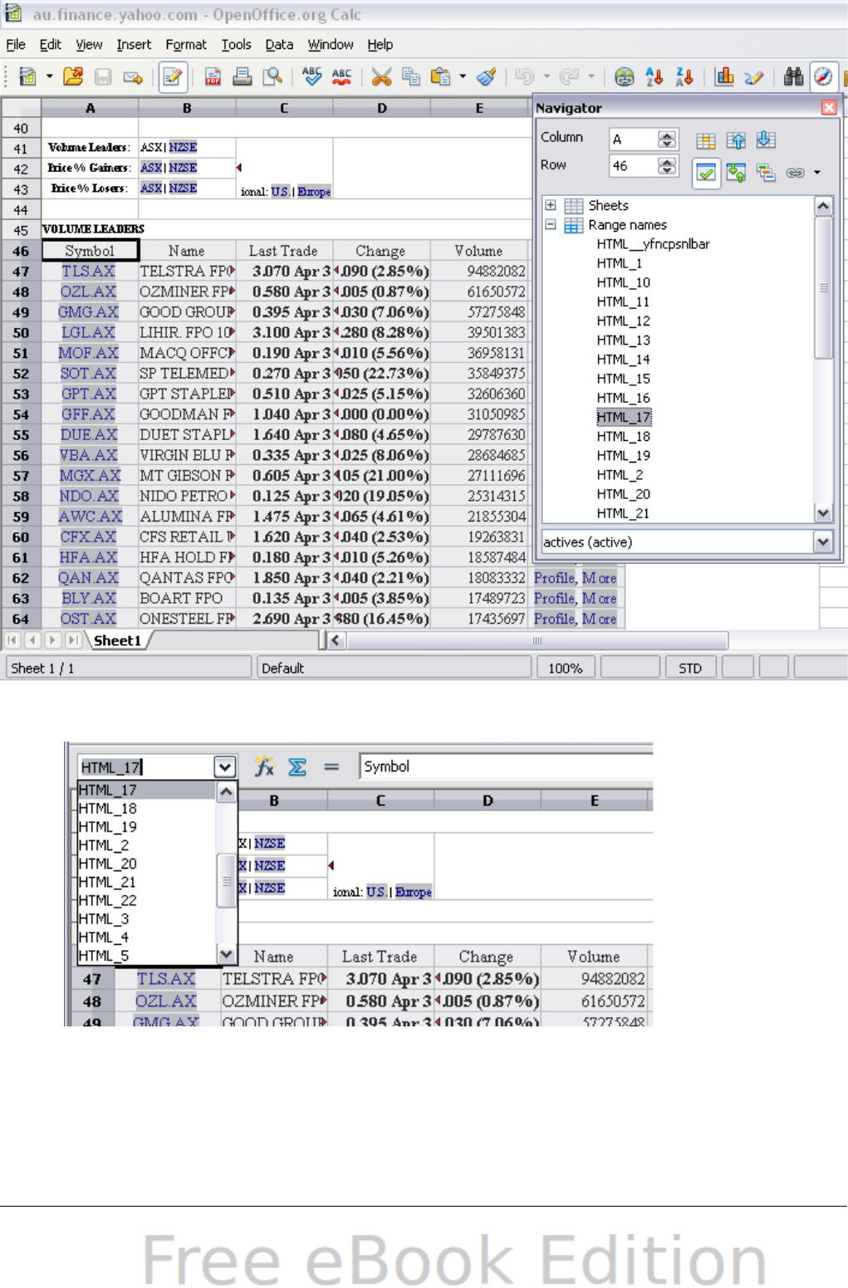Click the Show Draw Functions icon
Screen dimensions: 848x1288
754,76
